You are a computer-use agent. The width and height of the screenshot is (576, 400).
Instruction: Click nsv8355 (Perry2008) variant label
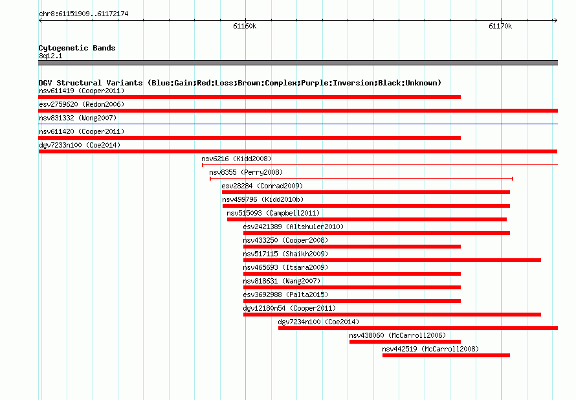point(246,172)
